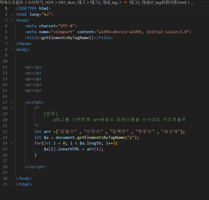Click the innerHTML property on line 25
209x200 pixels.
click(x=69, y=149)
